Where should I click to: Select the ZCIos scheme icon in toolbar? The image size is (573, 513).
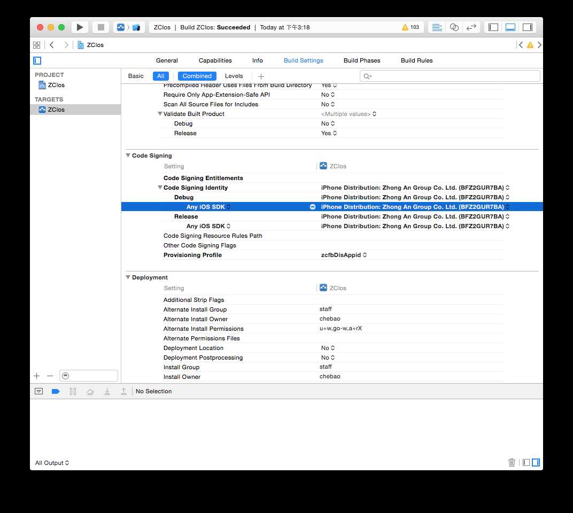tap(121, 27)
